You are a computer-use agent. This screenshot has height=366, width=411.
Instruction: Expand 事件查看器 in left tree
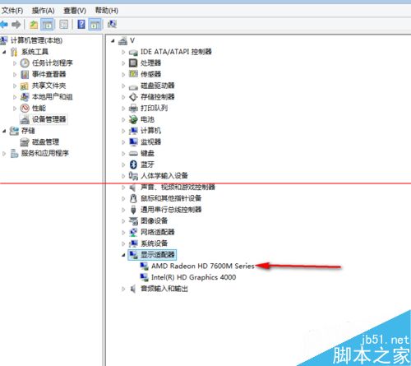(15, 75)
